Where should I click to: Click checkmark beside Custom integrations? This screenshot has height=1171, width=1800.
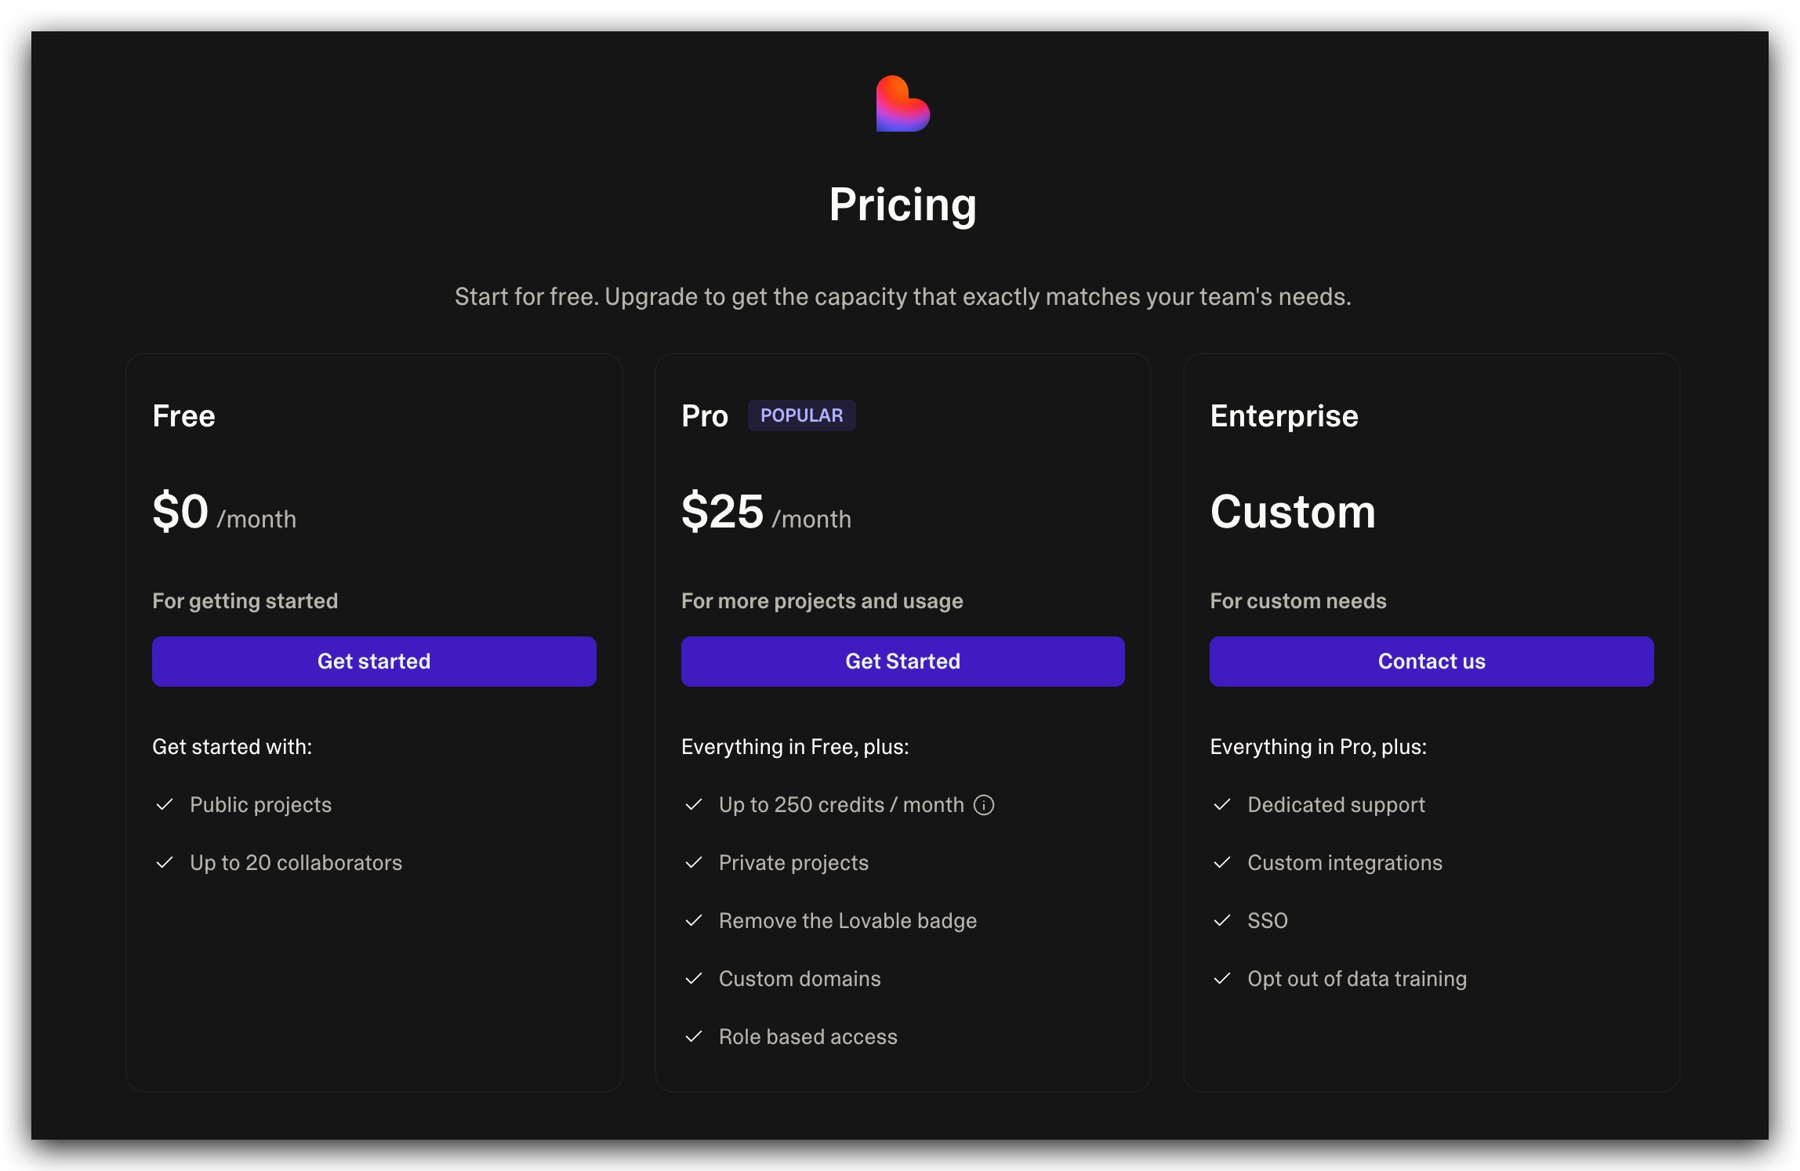1222,863
